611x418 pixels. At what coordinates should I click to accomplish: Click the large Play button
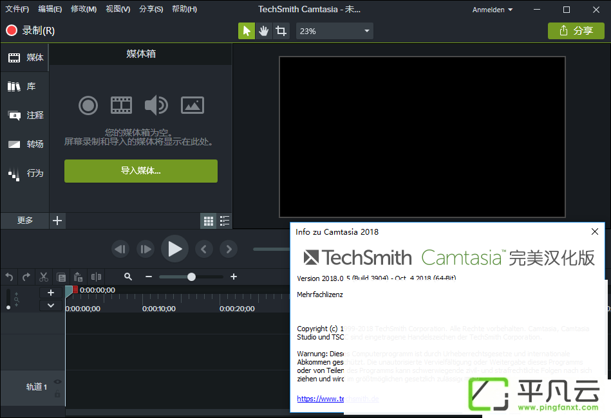(x=174, y=249)
